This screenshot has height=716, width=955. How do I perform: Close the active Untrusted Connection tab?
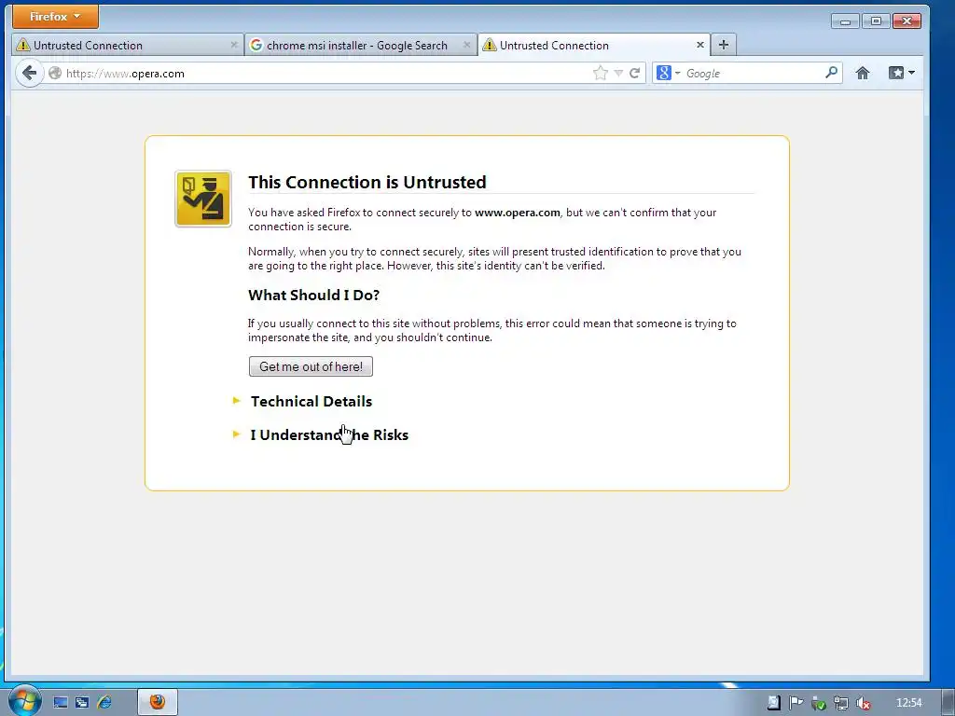[700, 45]
